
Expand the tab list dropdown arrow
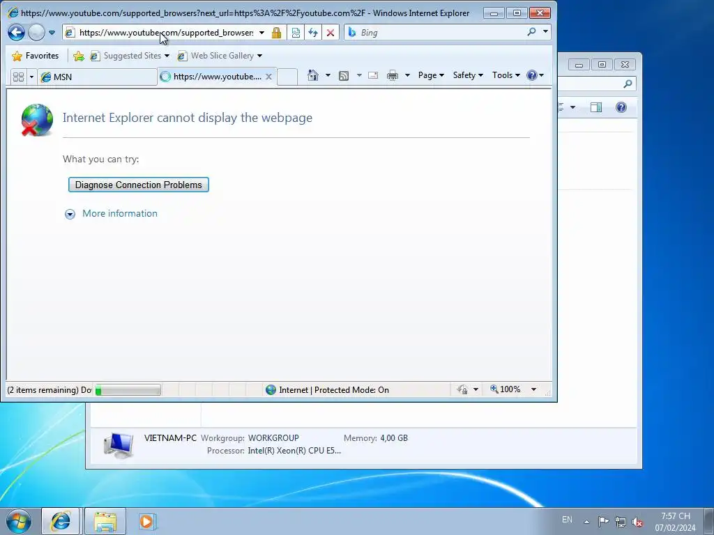pos(31,77)
